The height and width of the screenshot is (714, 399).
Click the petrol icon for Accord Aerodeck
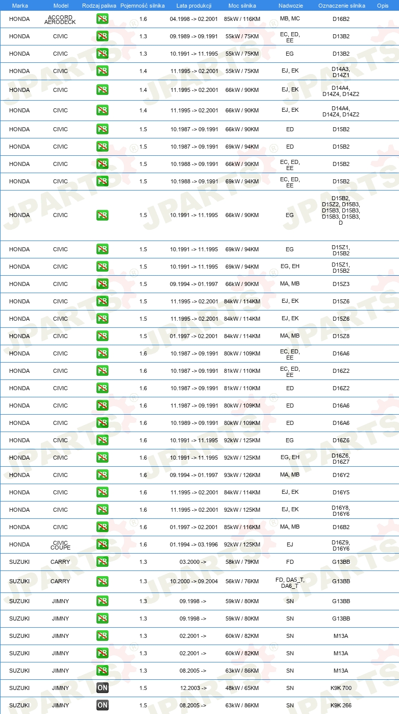point(102,19)
